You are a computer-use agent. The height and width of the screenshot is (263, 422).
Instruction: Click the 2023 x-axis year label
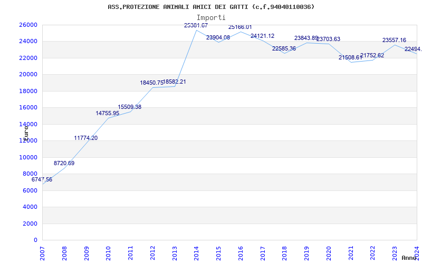click(x=395, y=253)
